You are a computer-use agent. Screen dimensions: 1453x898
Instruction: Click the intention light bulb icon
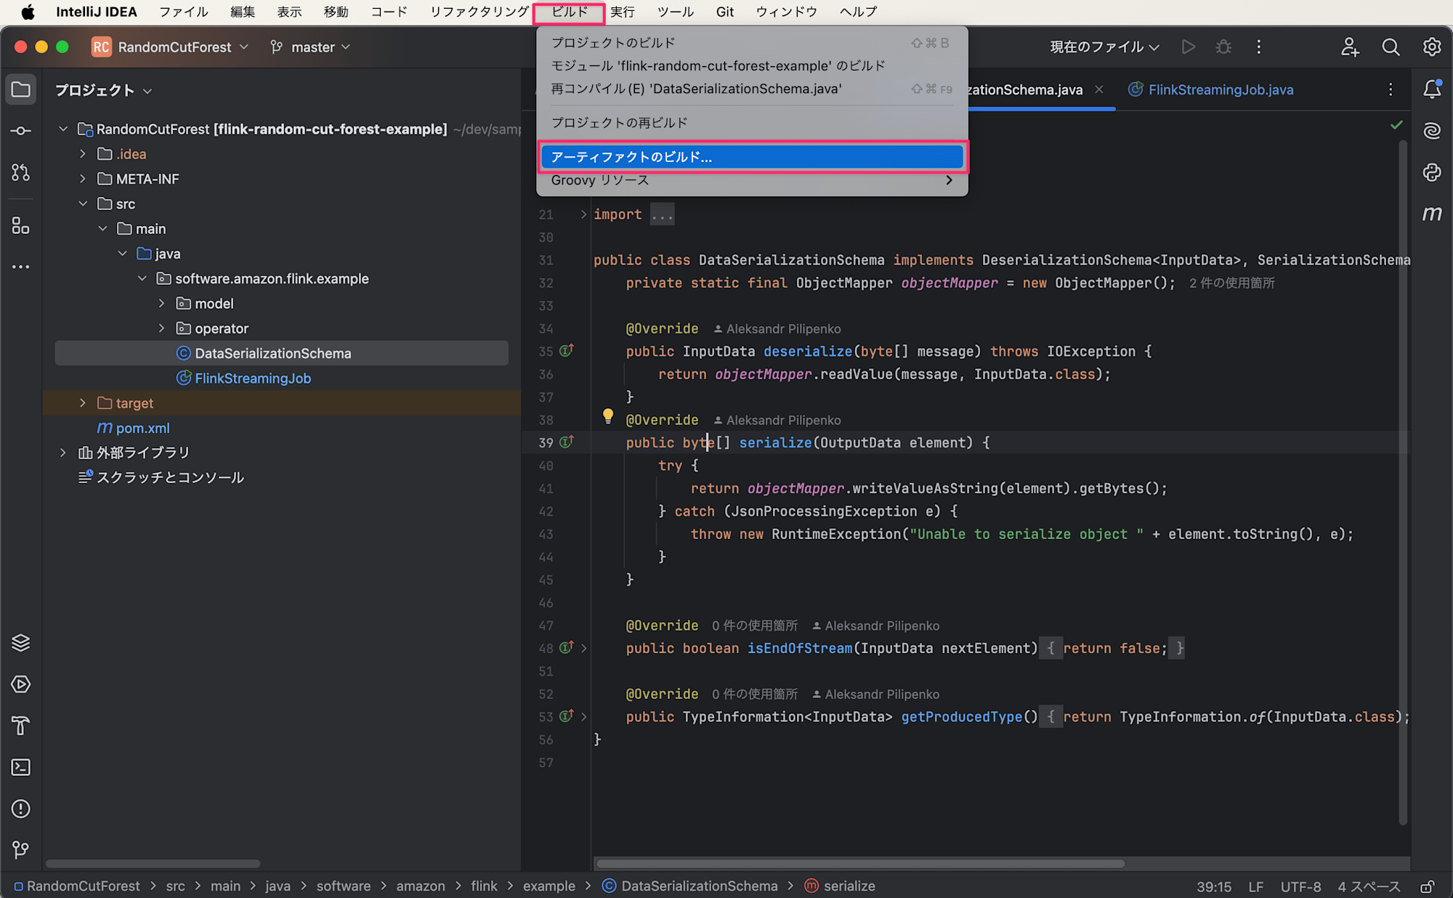(608, 416)
